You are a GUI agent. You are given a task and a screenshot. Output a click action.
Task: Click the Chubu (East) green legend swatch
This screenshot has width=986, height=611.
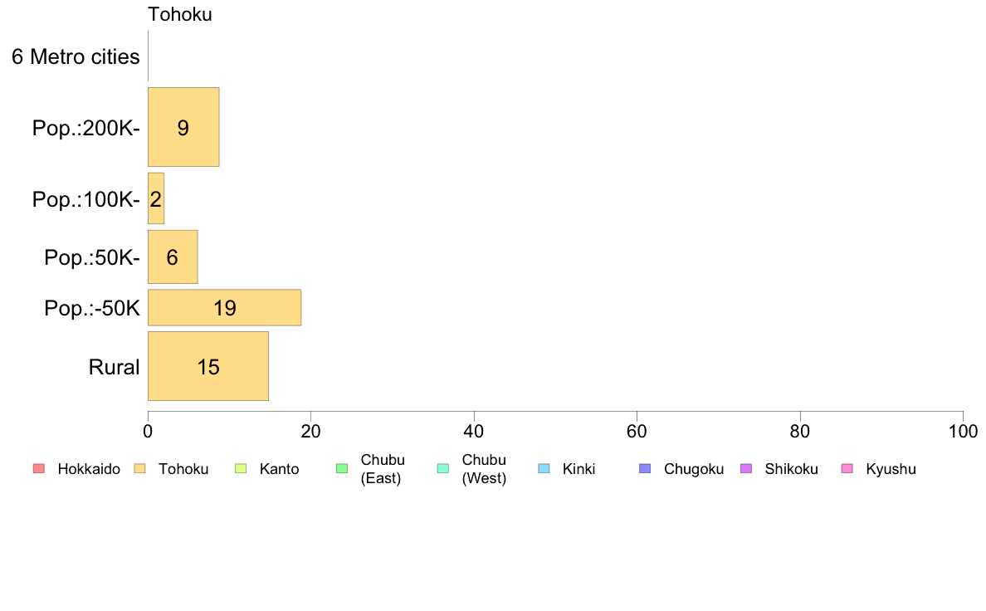342,469
